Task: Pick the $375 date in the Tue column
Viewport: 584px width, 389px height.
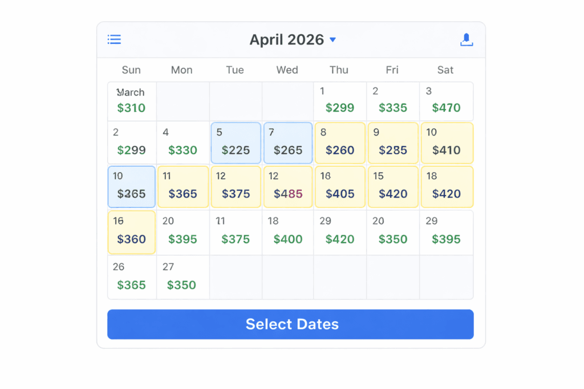Action: coord(236,186)
